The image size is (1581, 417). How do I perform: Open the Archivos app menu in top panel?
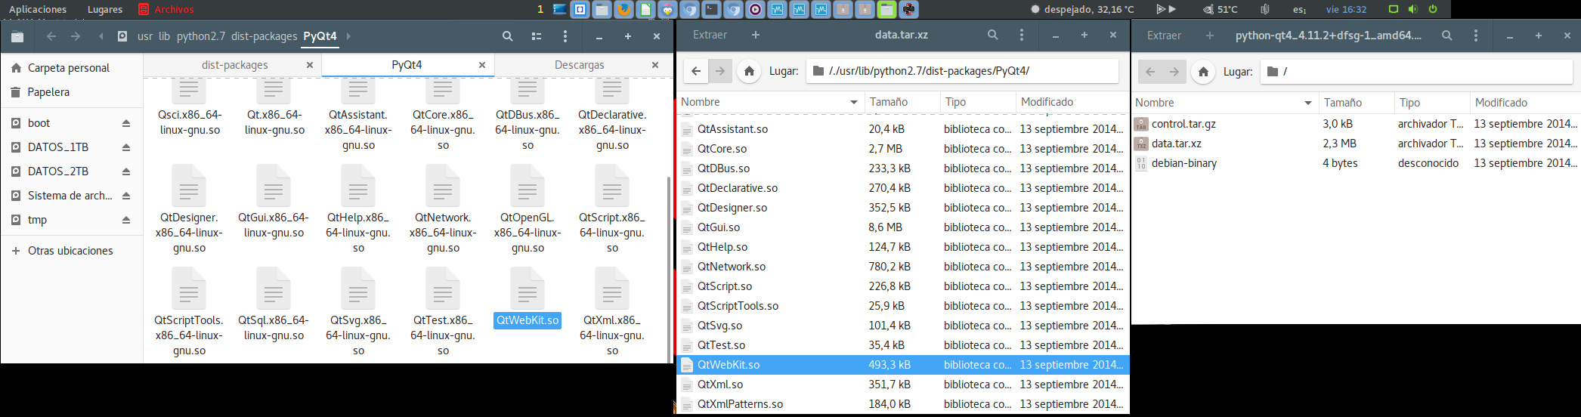click(166, 9)
